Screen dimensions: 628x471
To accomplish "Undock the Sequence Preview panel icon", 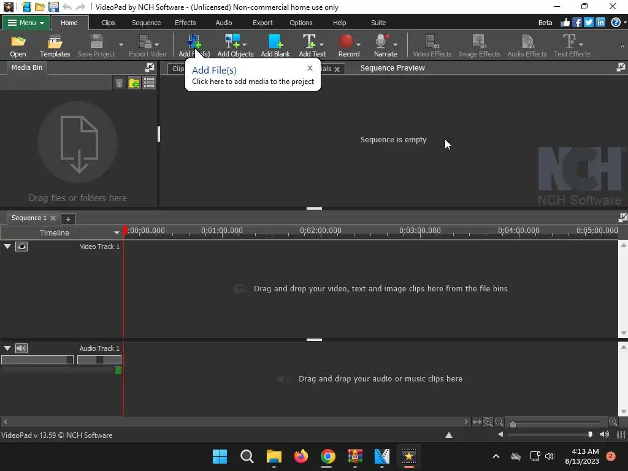I will tap(621, 67).
